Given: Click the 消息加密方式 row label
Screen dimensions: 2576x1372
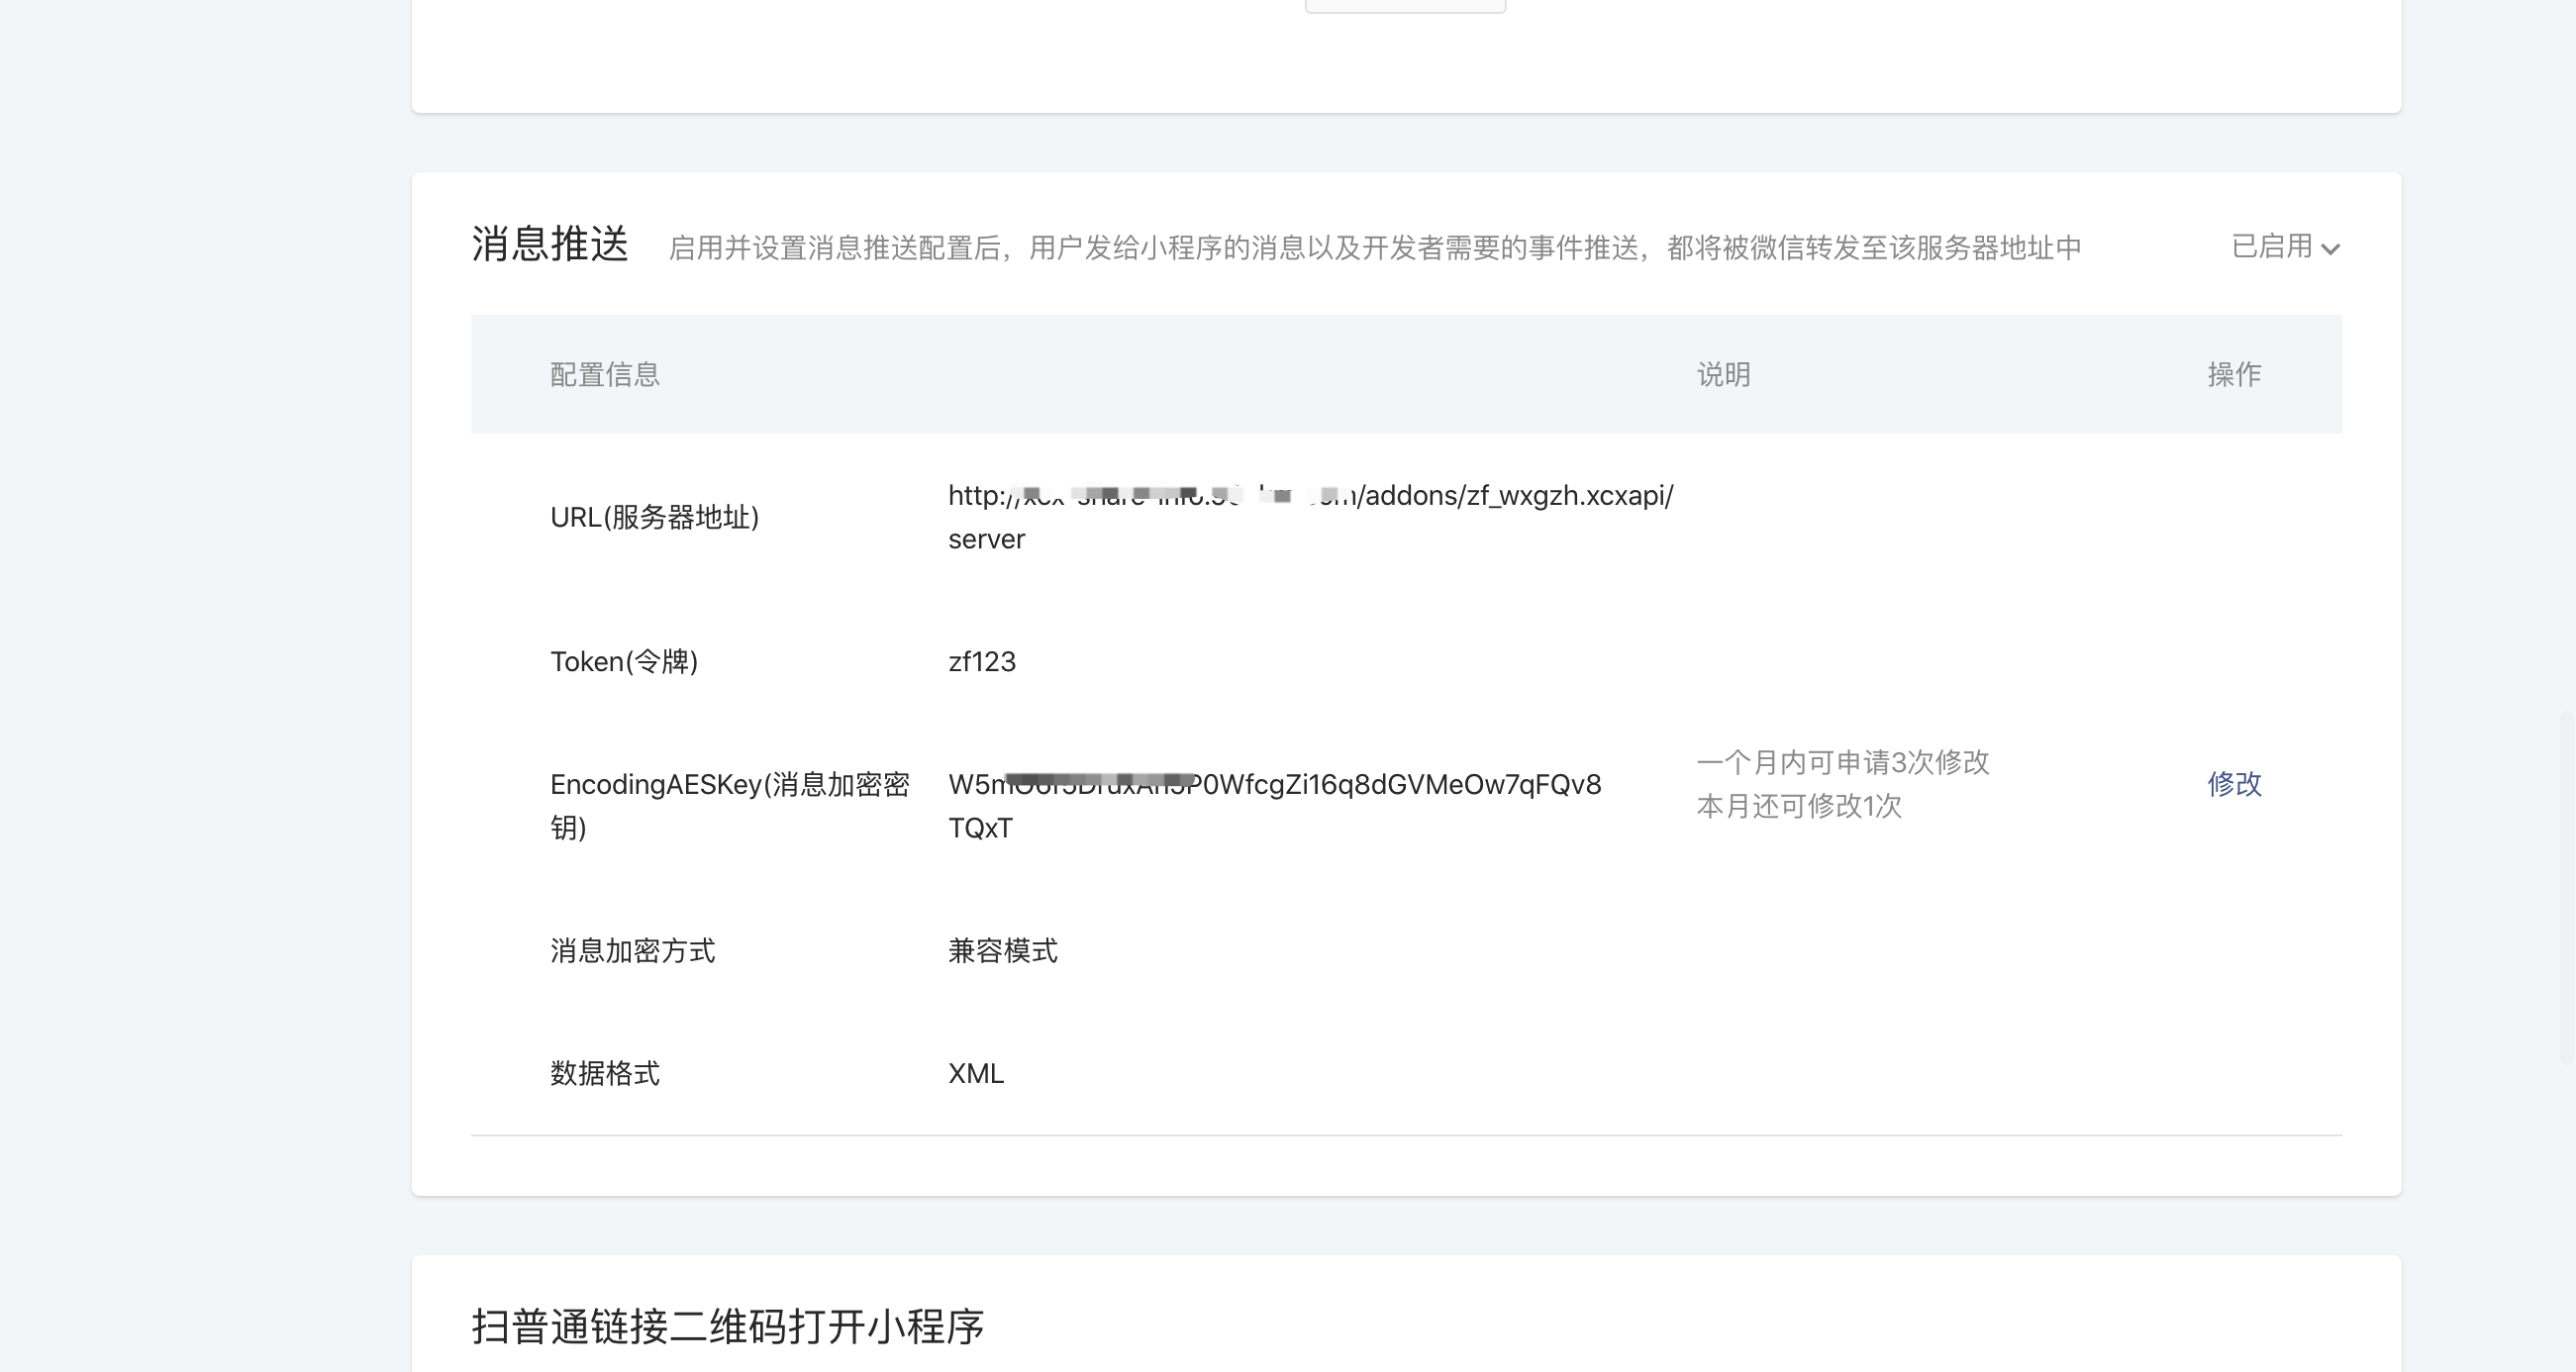Looking at the screenshot, I should click(x=632, y=950).
